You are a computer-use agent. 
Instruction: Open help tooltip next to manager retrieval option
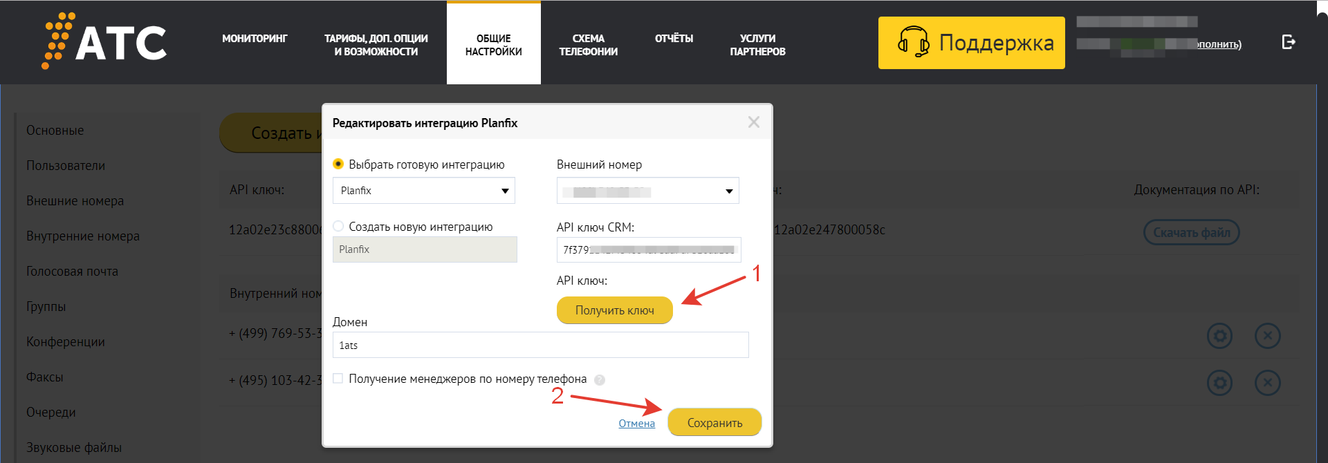[x=600, y=379]
